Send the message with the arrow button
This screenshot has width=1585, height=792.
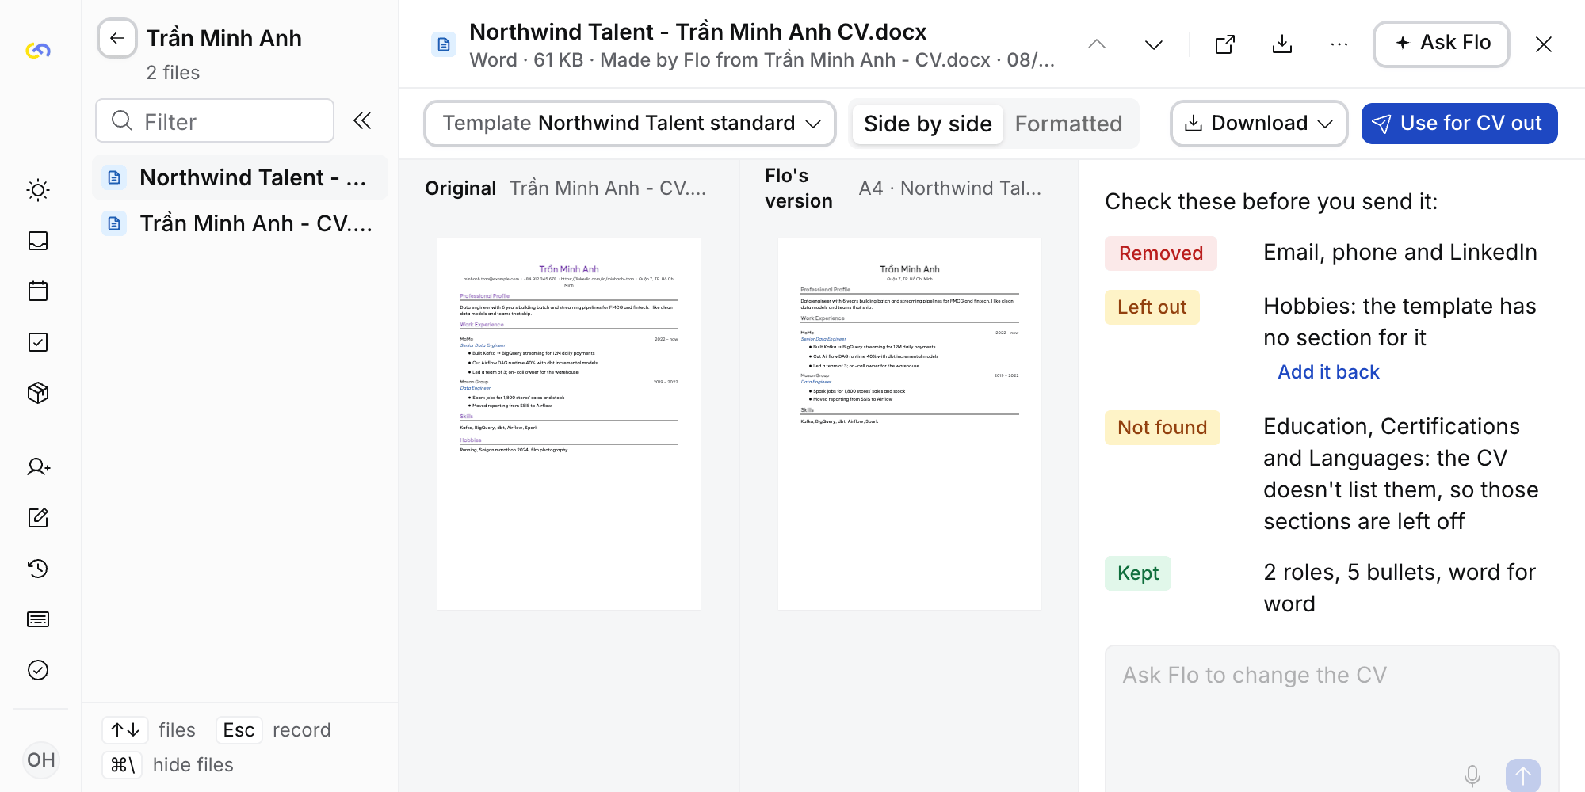click(x=1523, y=775)
